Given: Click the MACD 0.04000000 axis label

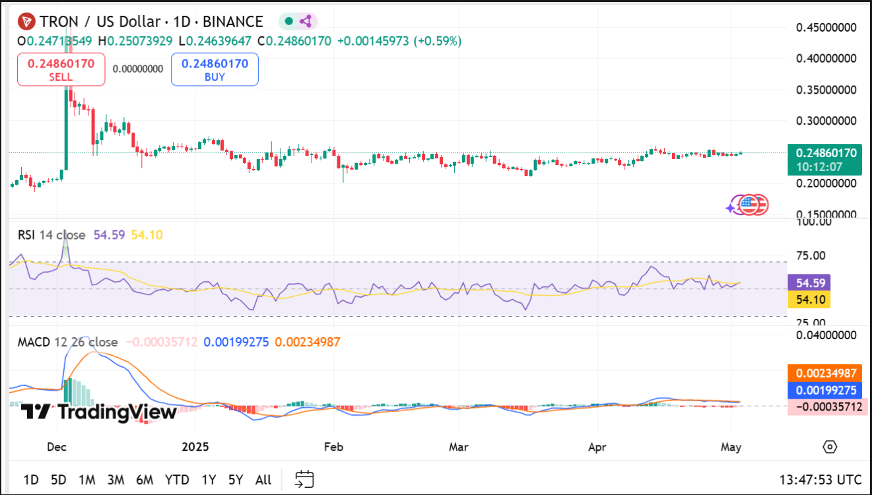Looking at the screenshot, I should click(x=826, y=335).
